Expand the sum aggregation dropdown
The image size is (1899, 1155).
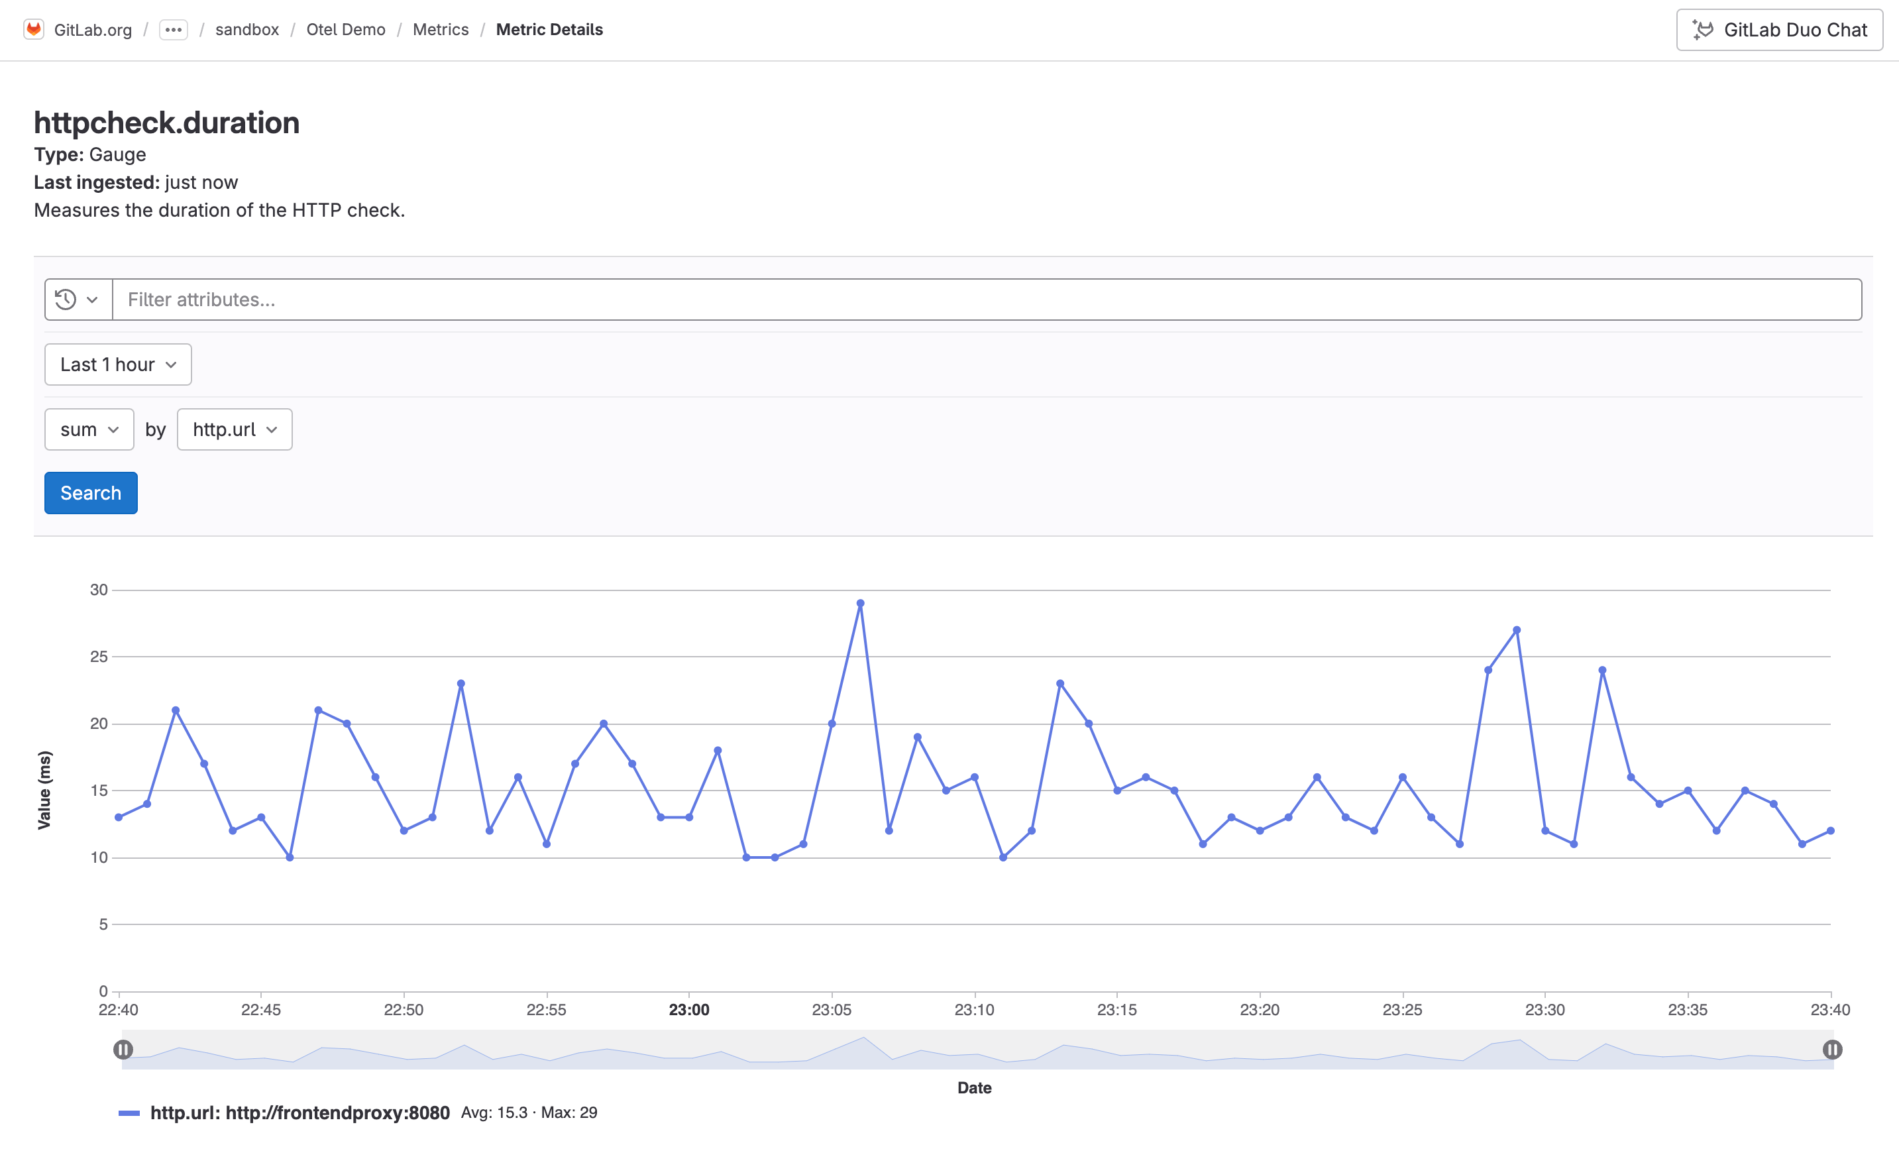tap(89, 429)
